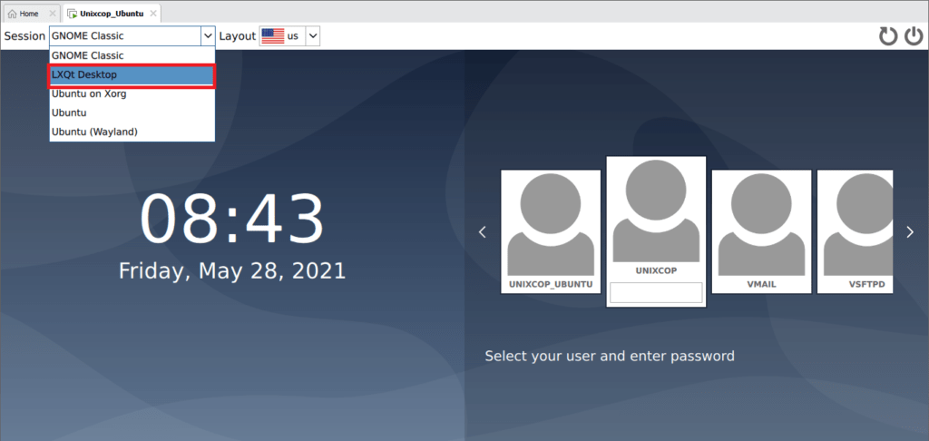Click 'Select your user and enter password' text

pos(610,357)
